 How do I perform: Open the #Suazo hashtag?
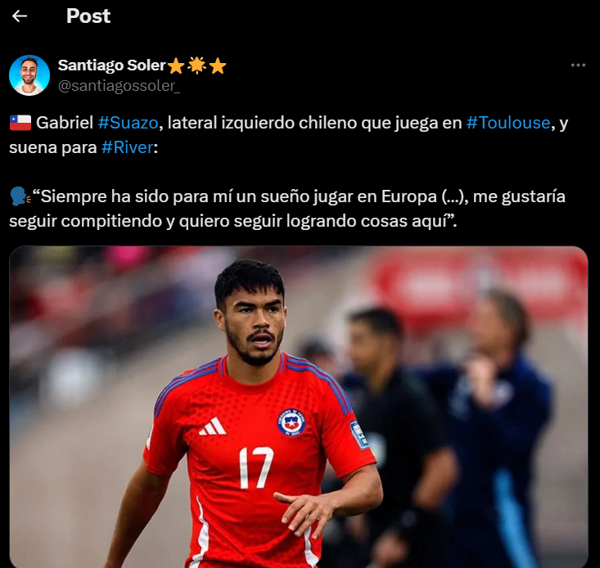(x=128, y=123)
